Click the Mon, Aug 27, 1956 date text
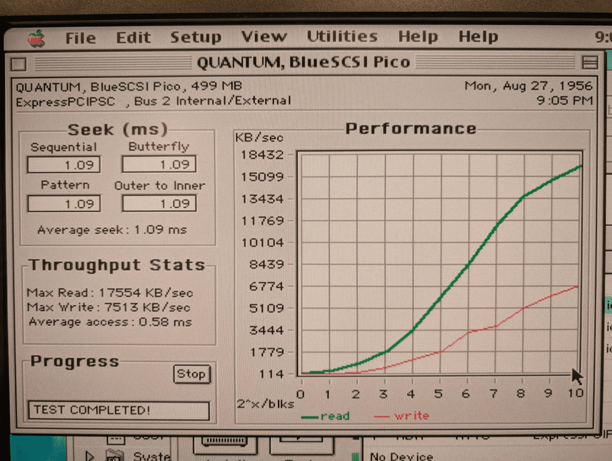The height and width of the screenshot is (461, 612). [x=529, y=86]
